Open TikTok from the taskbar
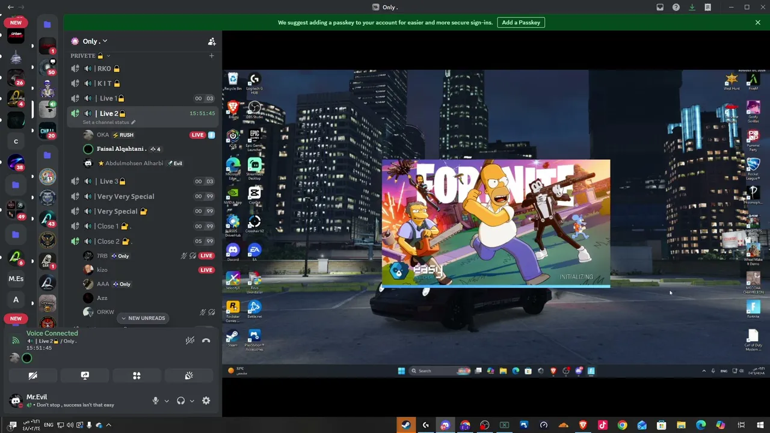Viewport: 770px width, 433px height. click(603, 425)
